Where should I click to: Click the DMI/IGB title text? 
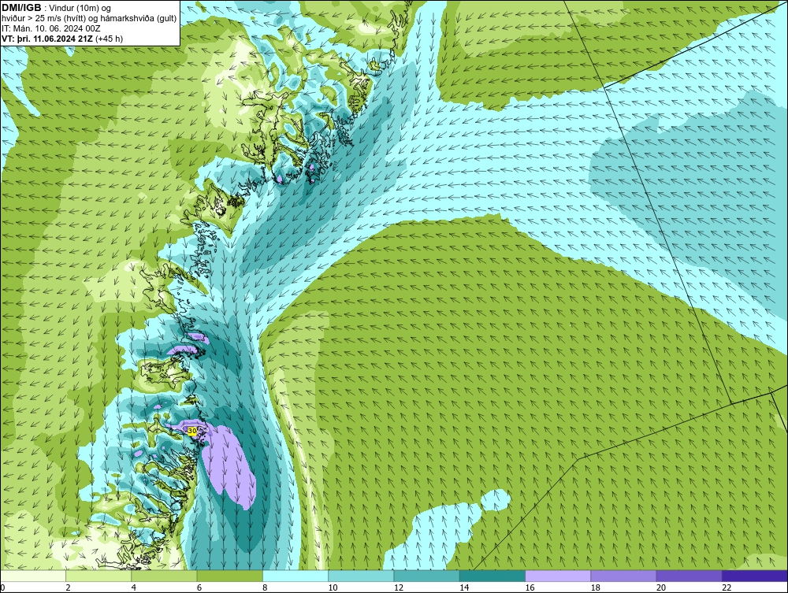(x=21, y=8)
